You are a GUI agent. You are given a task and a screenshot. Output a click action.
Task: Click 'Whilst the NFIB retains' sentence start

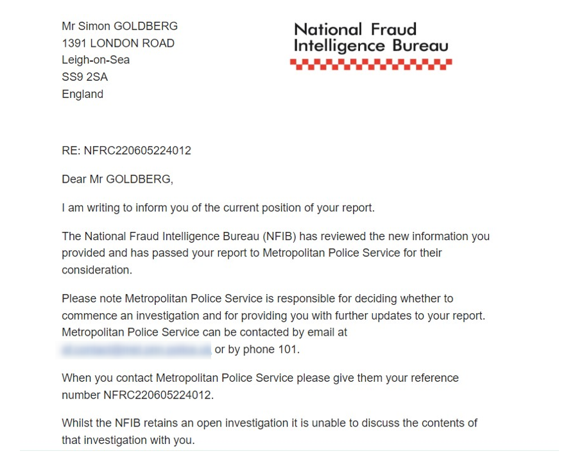point(122,423)
